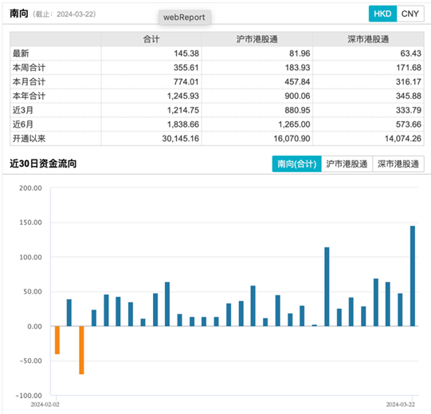Image resolution: width=431 pixels, height=414 pixels.
Task: Click the 150.00 y-axis label
Action: coord(30,223)
